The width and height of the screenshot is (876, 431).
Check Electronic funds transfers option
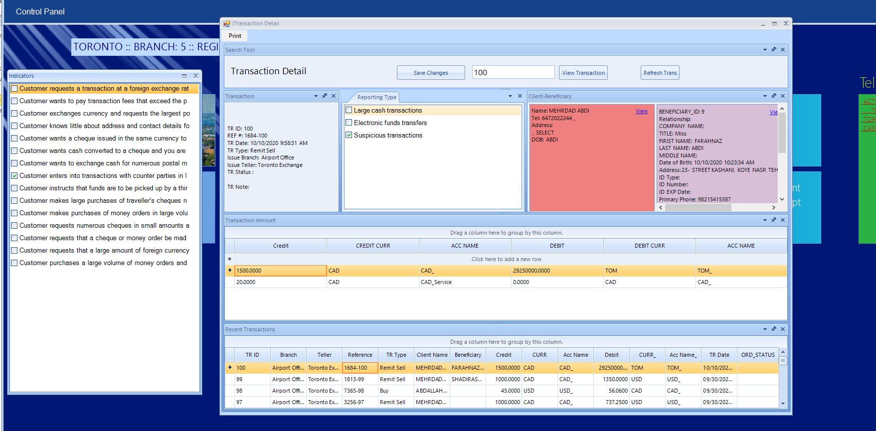coord(349,123)
